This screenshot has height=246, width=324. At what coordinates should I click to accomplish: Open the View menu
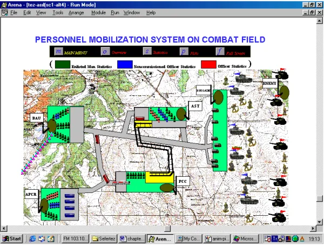(x=41, y=12)
